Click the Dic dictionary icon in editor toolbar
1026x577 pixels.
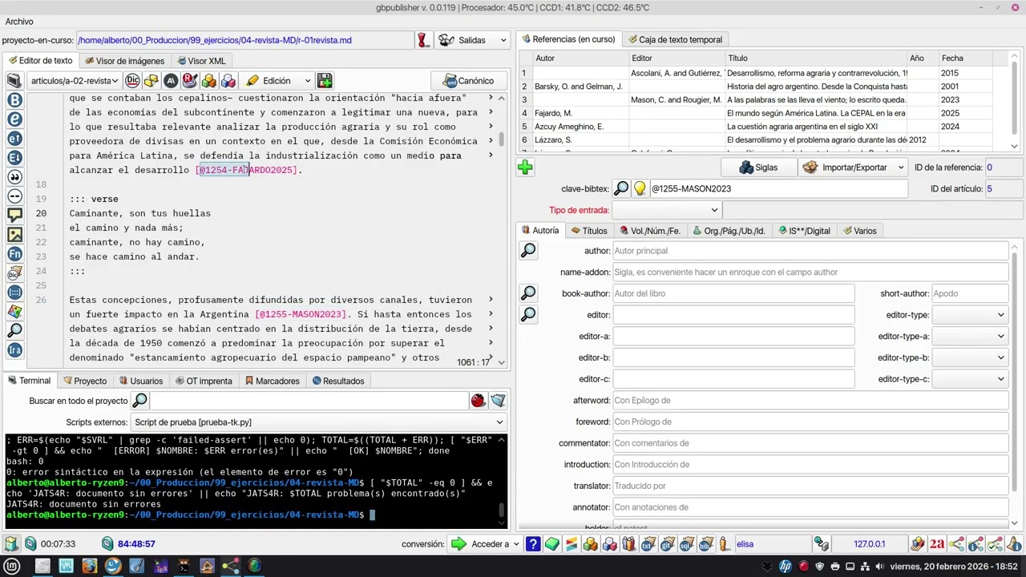132,81
